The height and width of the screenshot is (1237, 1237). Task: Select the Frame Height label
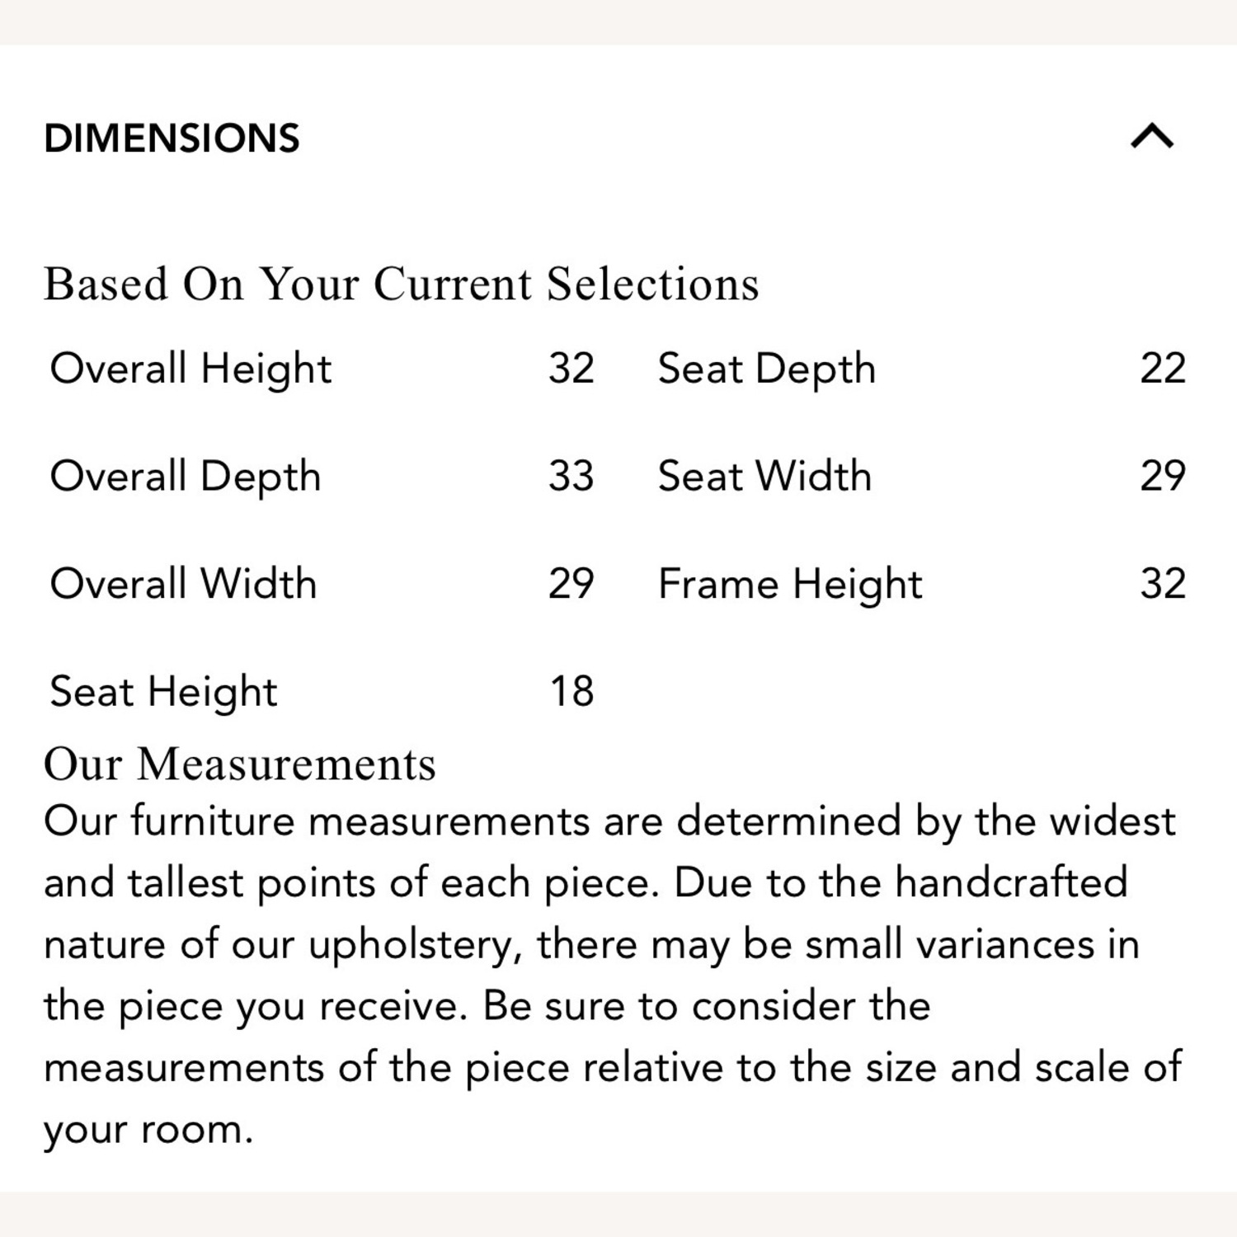[789, 584]
